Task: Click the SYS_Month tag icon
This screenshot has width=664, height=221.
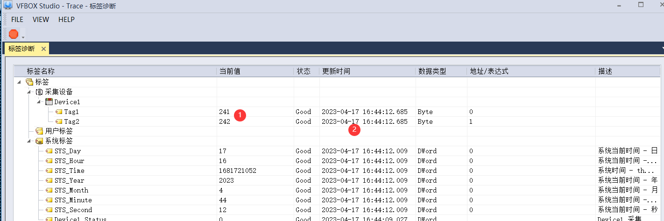Action: click(x=49, y=190)
